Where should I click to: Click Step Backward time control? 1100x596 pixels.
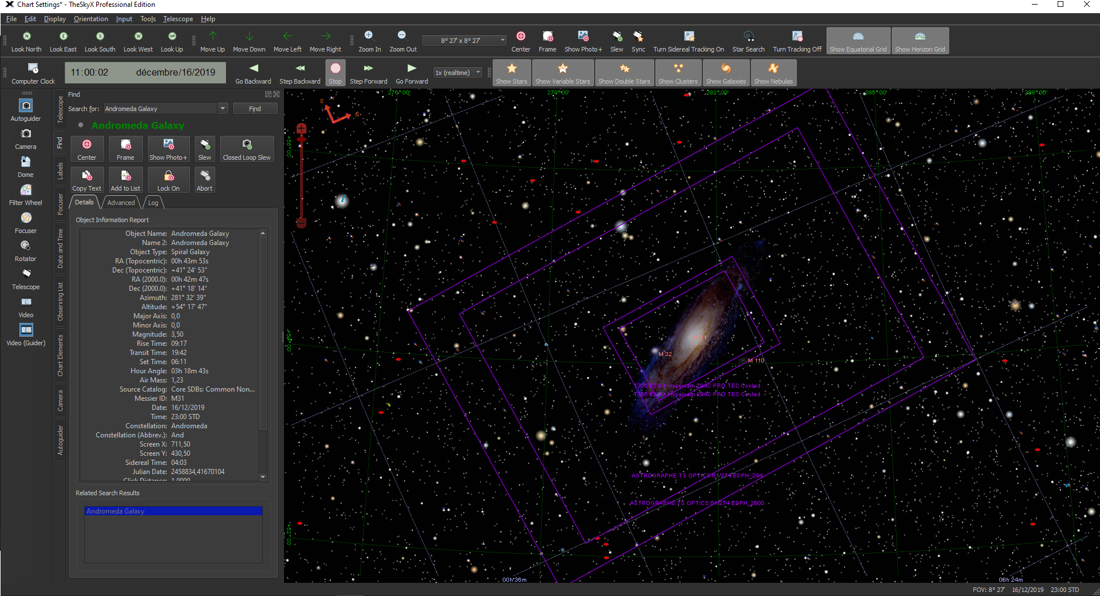pos(299,73)
